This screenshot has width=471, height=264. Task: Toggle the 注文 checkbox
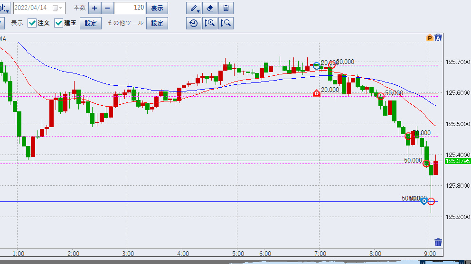(x=32, y=23)
